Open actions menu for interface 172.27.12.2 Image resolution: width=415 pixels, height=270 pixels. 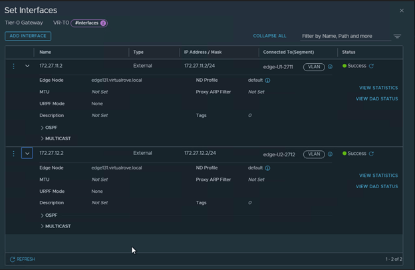13,154
